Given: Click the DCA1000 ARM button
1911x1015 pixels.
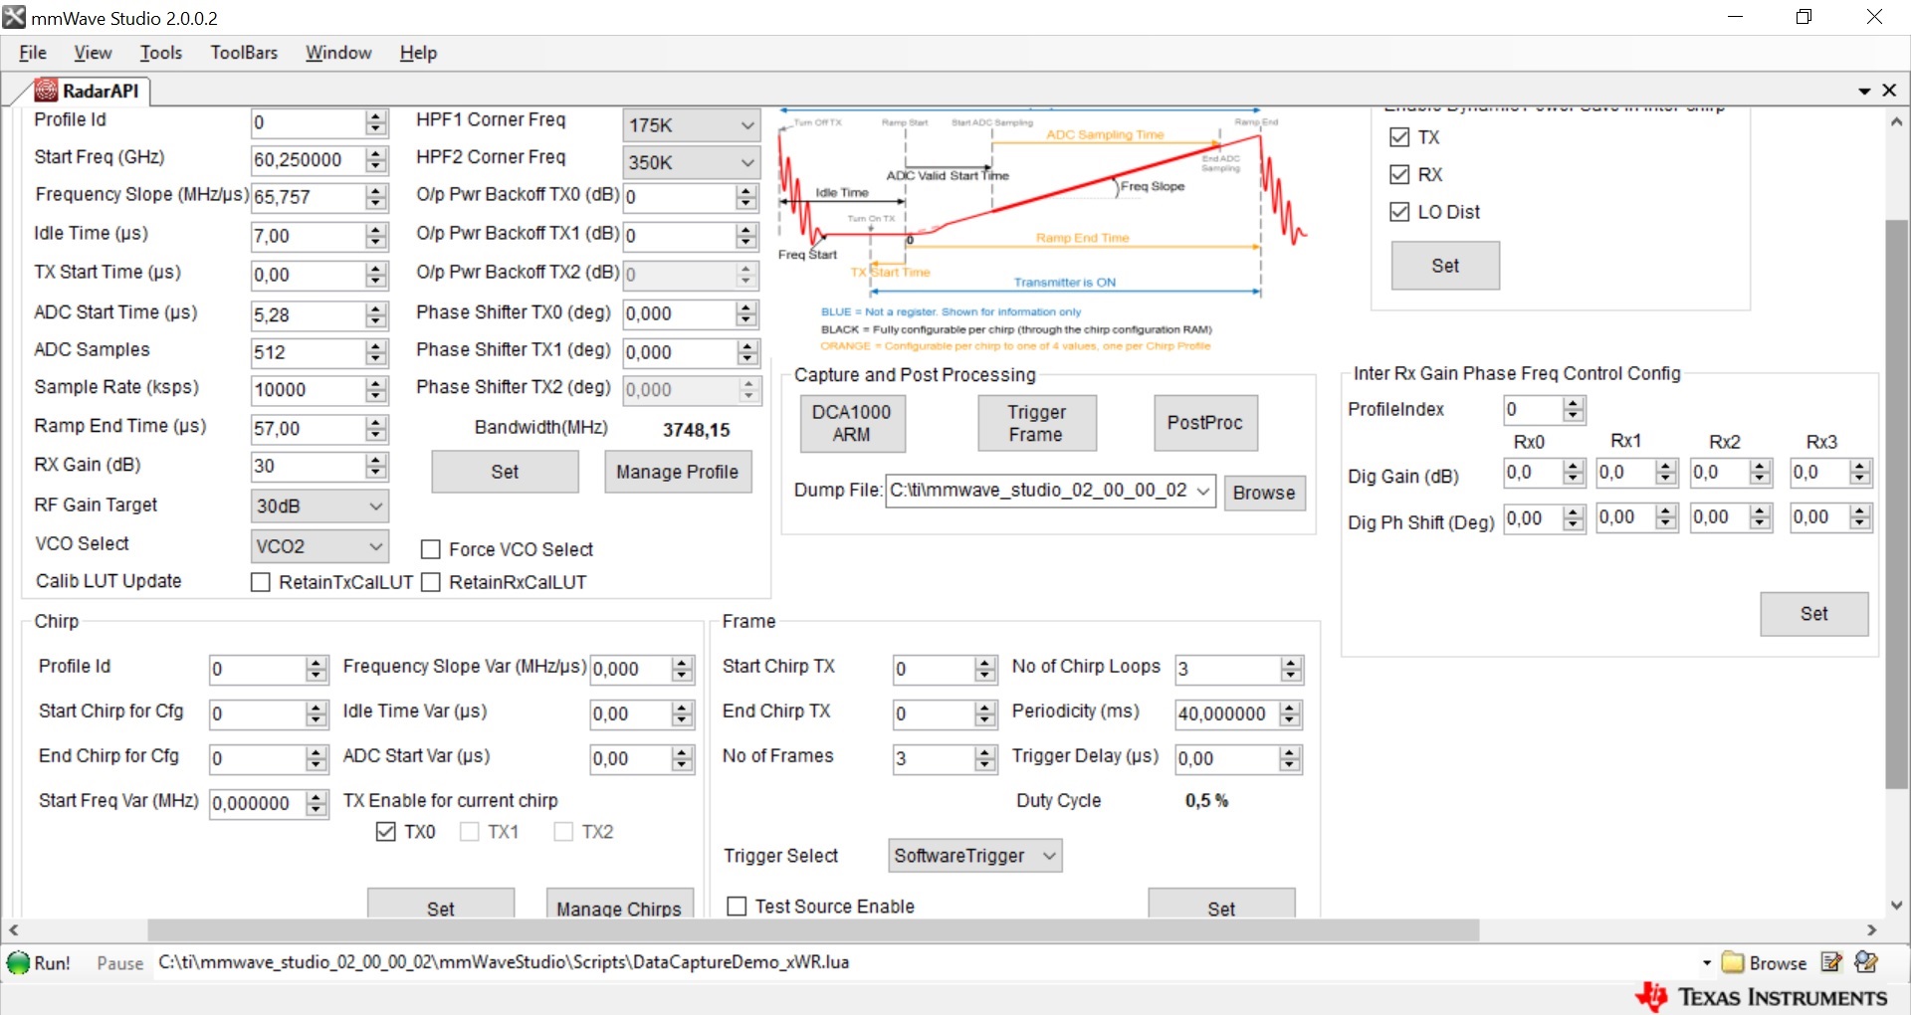Looking at the screenshot, I should tap(852, 423).
